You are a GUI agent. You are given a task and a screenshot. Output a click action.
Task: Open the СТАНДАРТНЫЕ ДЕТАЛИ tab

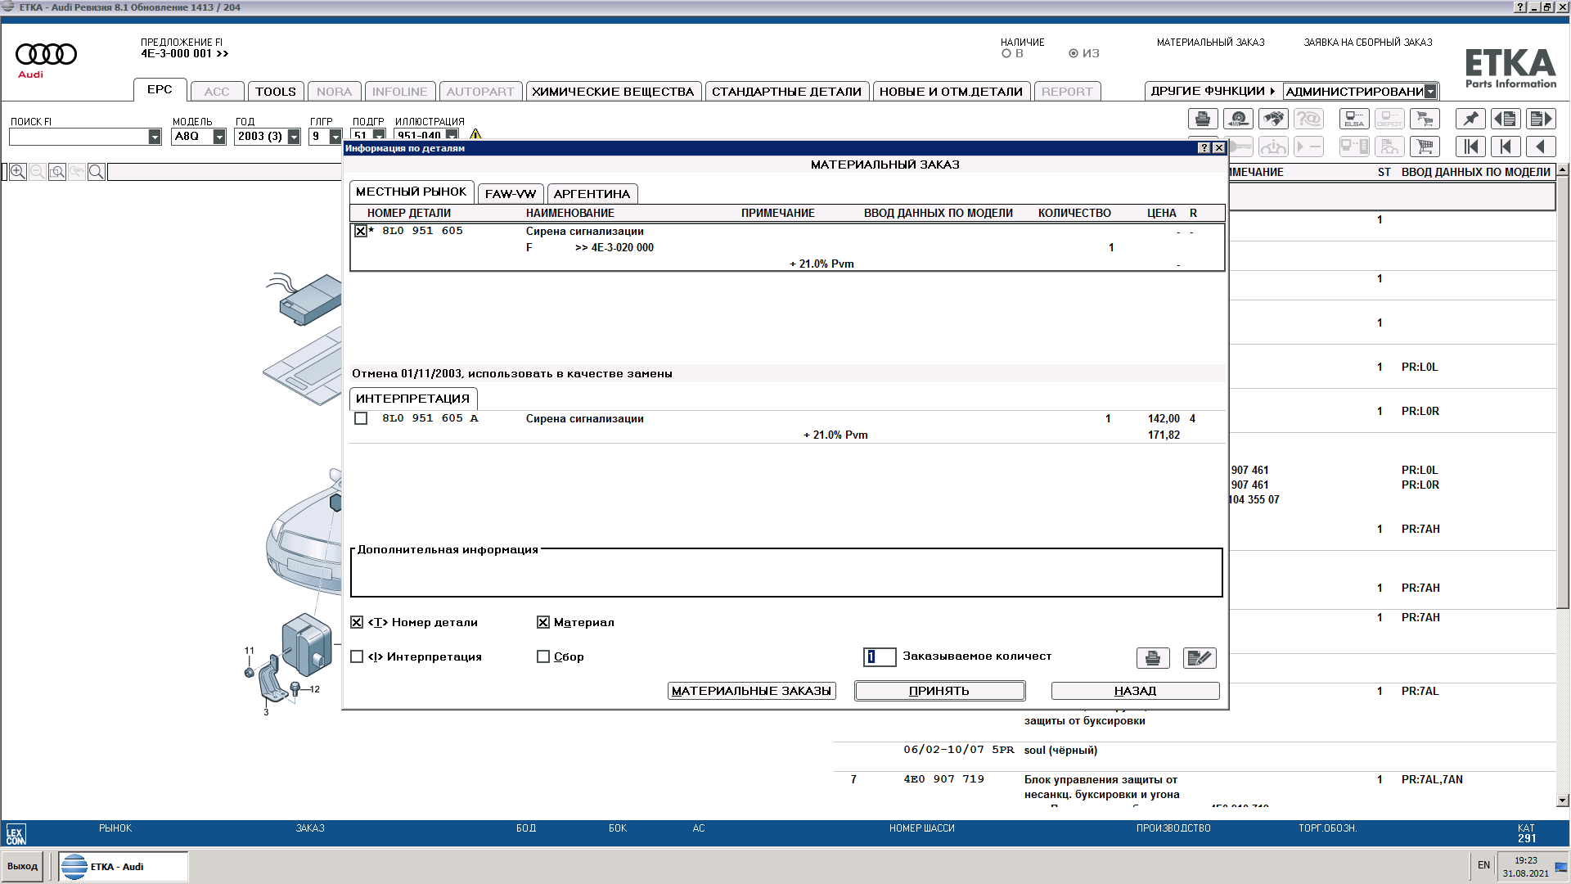coord(785,92)
